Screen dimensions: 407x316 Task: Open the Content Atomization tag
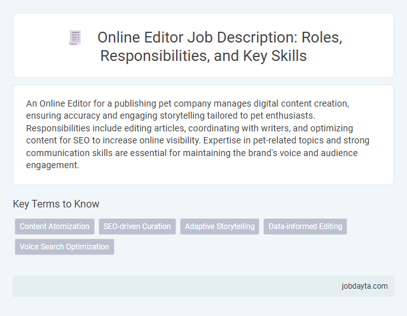(x=55, y=227)
